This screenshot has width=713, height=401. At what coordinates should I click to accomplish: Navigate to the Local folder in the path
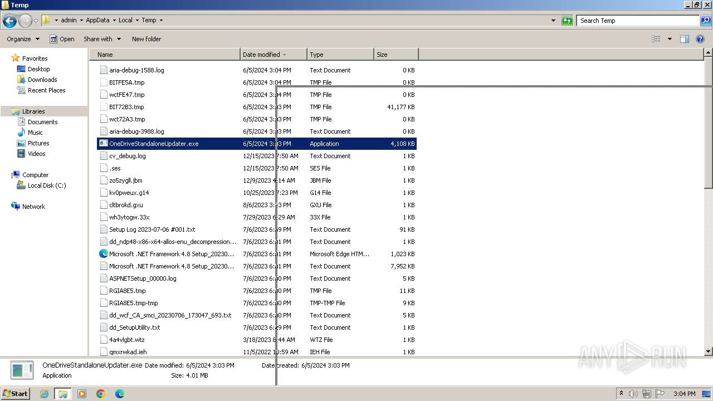(125, 20)
